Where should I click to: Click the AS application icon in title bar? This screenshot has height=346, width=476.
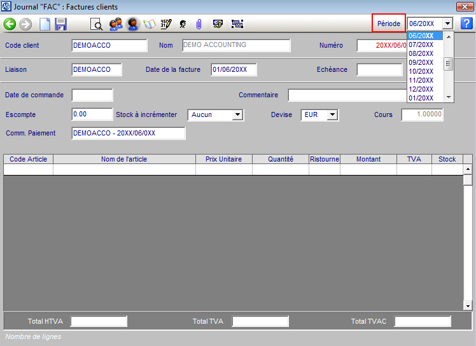6,6
